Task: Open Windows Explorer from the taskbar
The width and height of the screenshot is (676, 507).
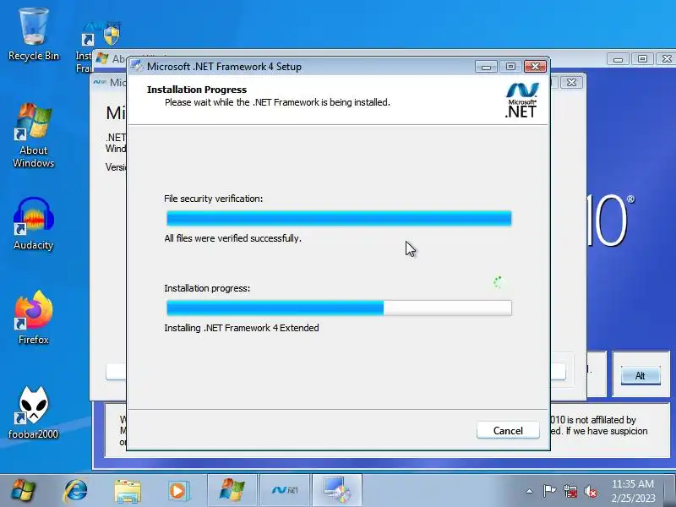Action: tap(128, 491)
